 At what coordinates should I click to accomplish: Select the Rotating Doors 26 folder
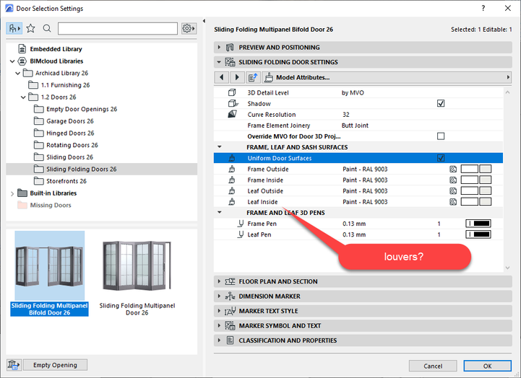coord(72,145)
